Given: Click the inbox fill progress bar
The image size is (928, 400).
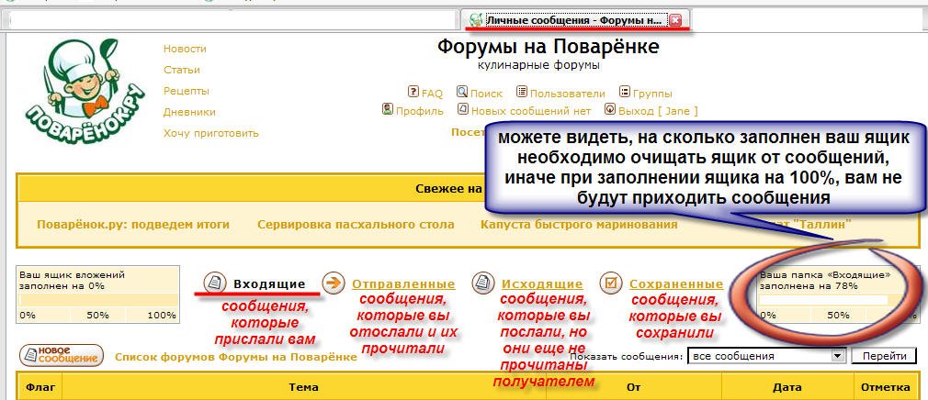Looking at the screenshot, I should pos(823,299).
